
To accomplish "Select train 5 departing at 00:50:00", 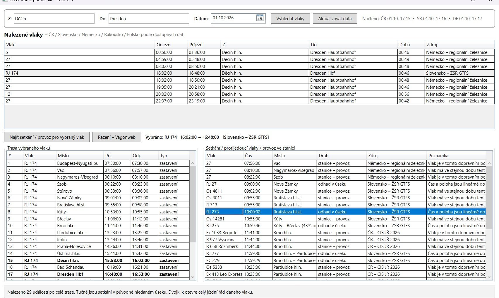I will coord(249,52).
